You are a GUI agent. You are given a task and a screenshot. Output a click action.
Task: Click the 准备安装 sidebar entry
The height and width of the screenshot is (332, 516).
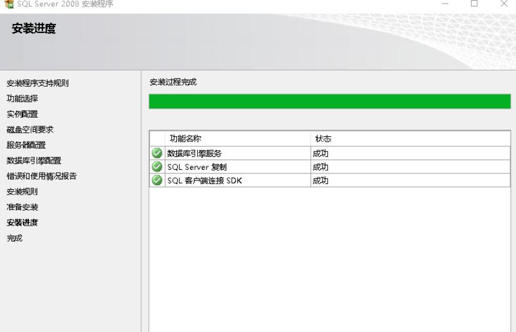coord(22,207)
